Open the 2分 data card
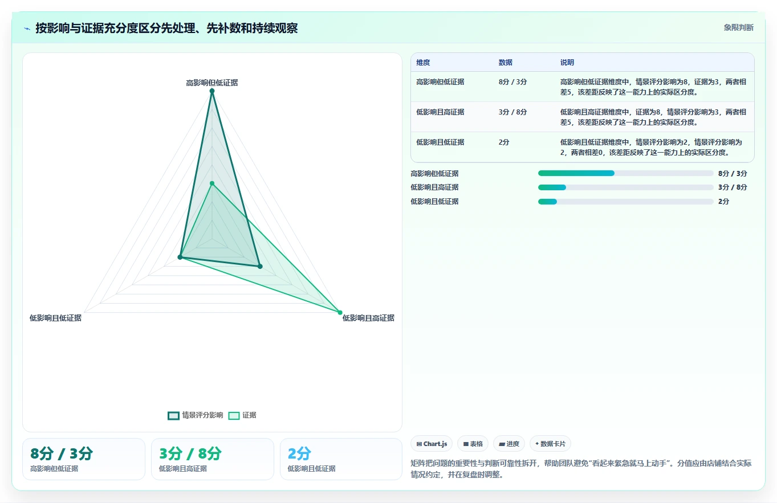Viewport: 777px width, 503px height. [x=341, y=459]
